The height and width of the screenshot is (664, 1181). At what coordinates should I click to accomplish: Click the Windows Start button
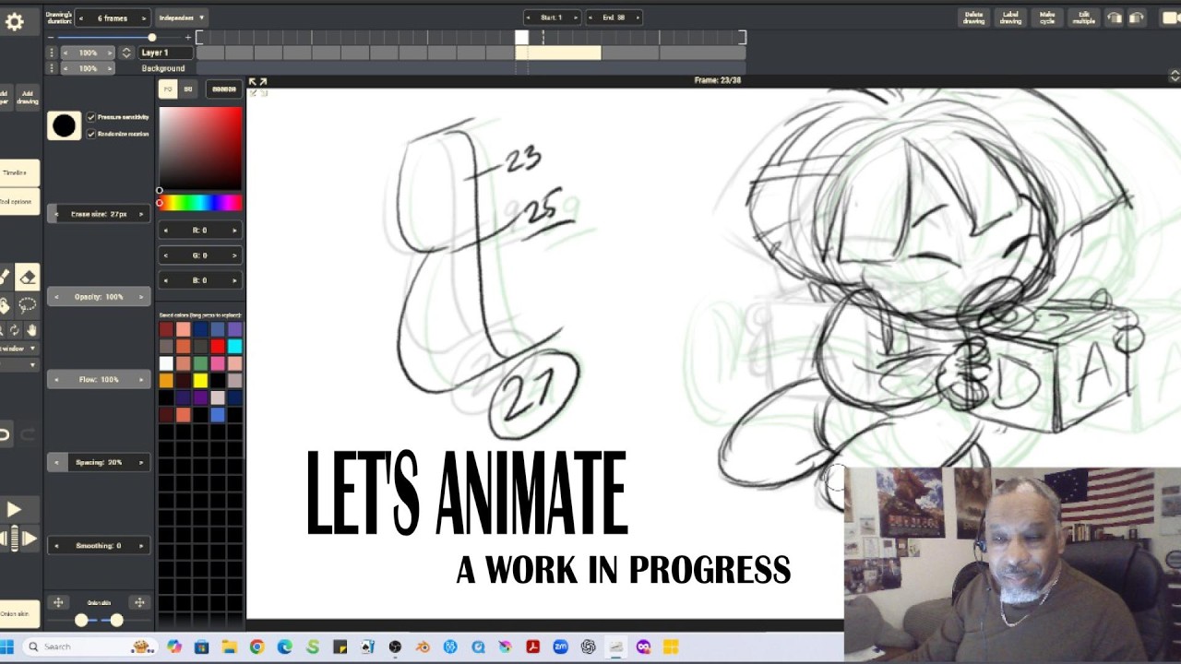coord(7,646)
